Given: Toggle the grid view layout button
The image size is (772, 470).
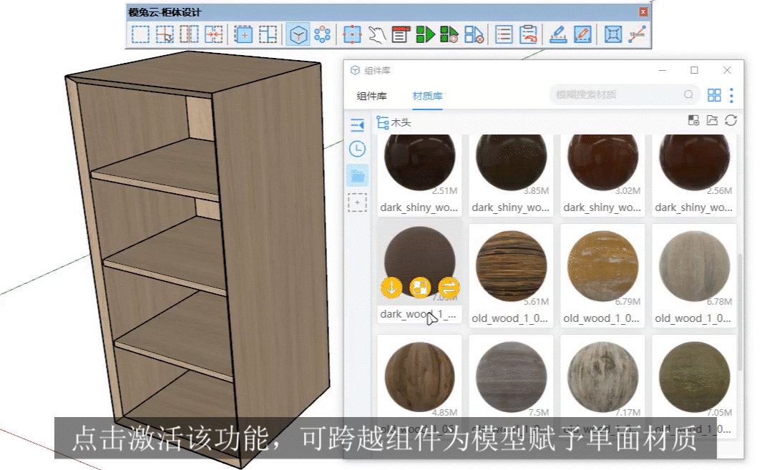Looking at the screenshot, I should tap(713, 95).
